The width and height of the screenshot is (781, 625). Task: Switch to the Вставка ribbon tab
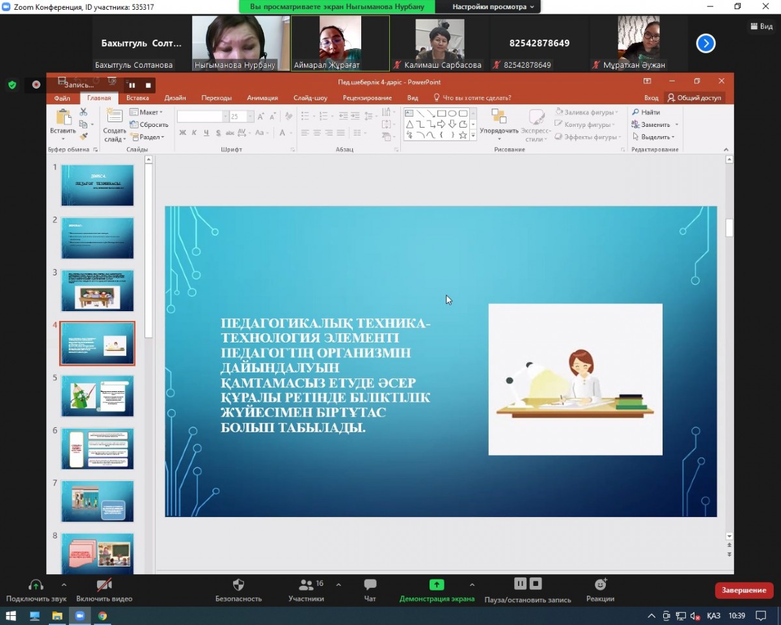tap(137, 98)
